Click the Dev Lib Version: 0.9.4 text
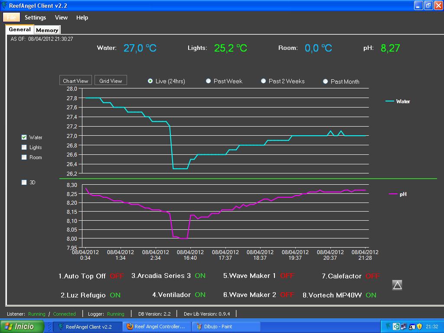444x333 pixels. pos(207,314)
